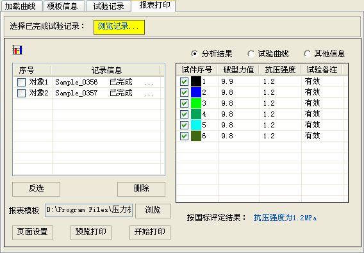The height and width of the screenshot is (253, 364).
Task: Click 试件序号 column header
Action: click(x=197, y=70)
